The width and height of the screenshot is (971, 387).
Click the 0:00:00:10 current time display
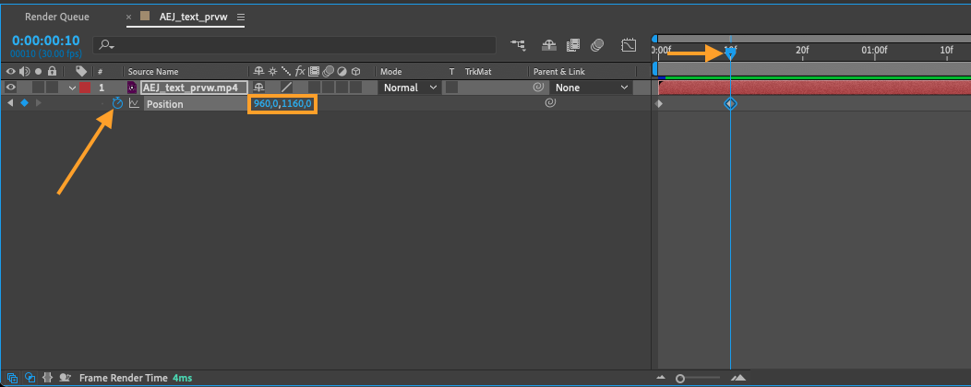(x=46, y=41)
